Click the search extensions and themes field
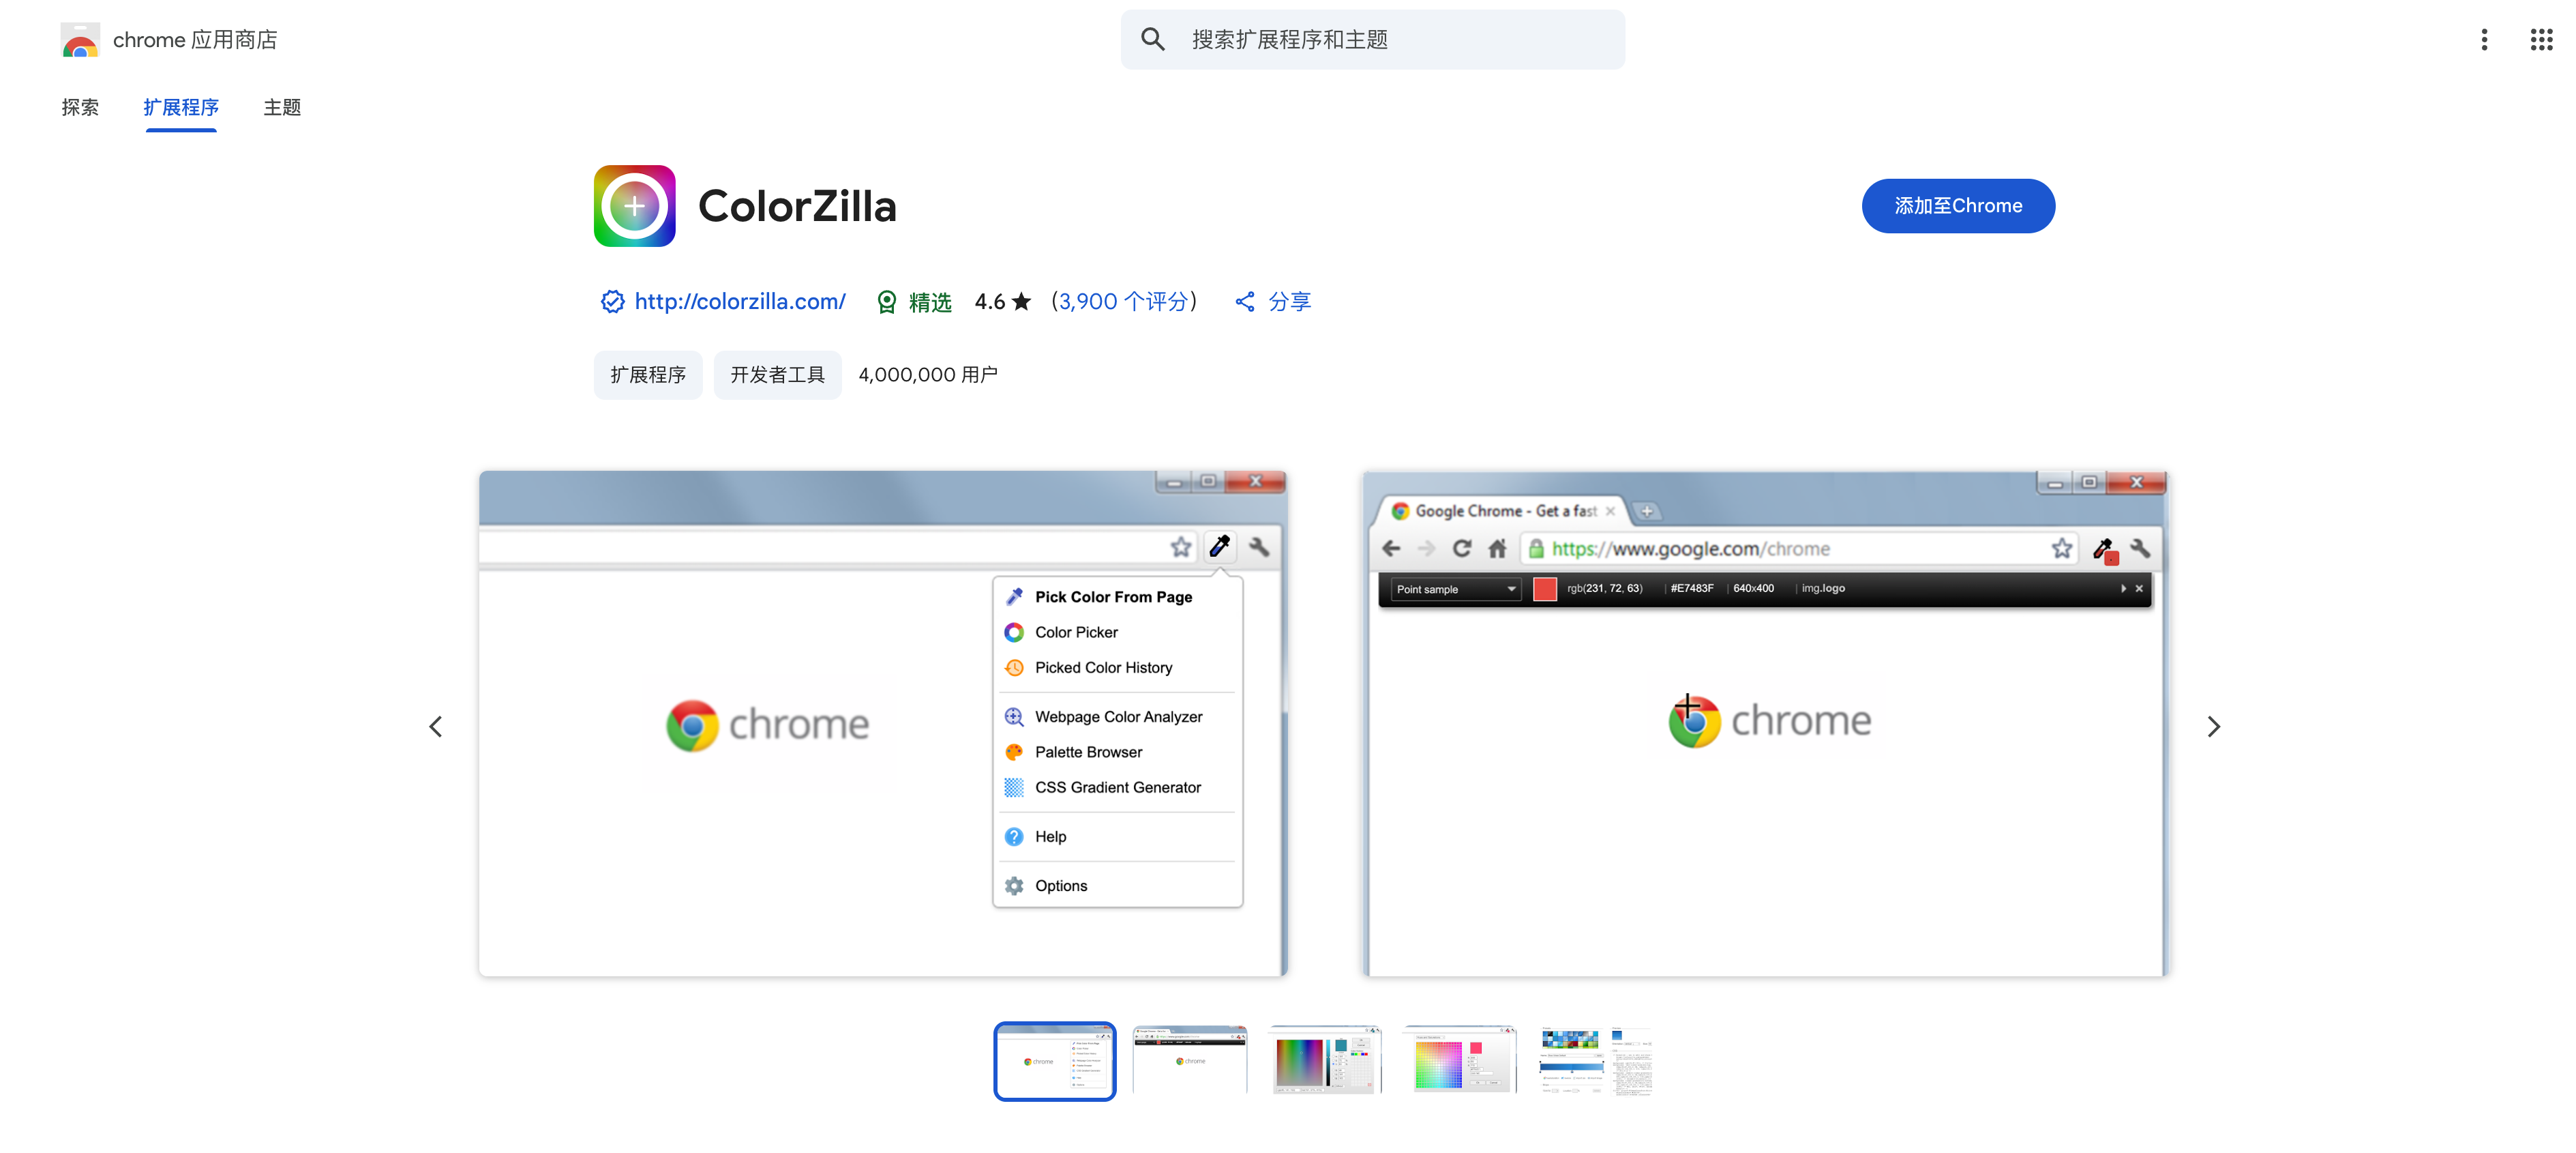 tap(1400, 40)
